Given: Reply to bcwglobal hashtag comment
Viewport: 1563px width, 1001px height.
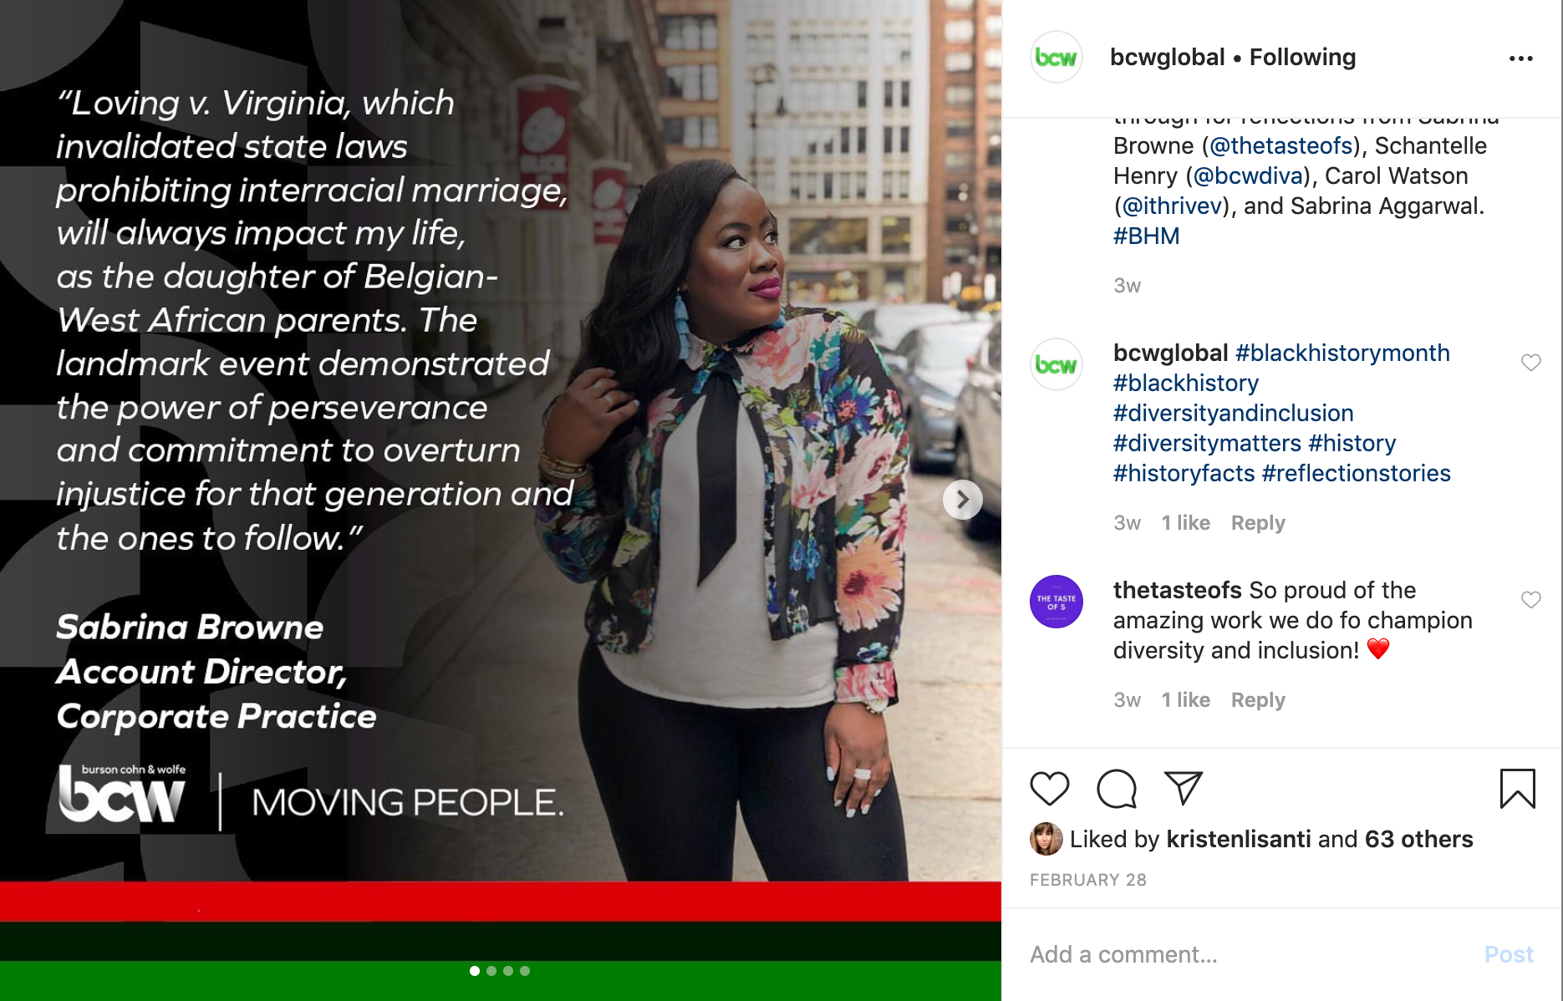Looking at the screenshot, I should click(x=1258, y=523).
